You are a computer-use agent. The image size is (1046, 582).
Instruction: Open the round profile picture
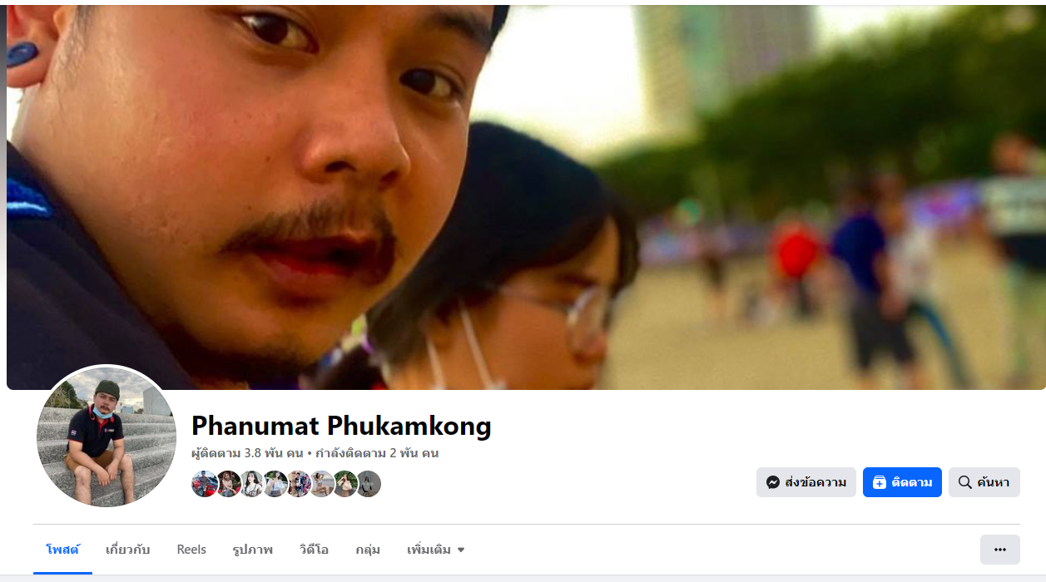point(107,437)
